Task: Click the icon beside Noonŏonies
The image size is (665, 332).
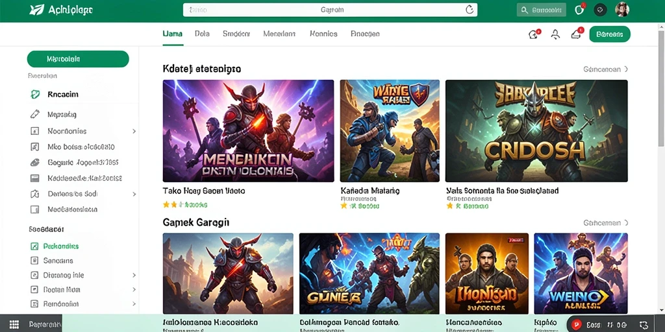Action: click(35, 131)
